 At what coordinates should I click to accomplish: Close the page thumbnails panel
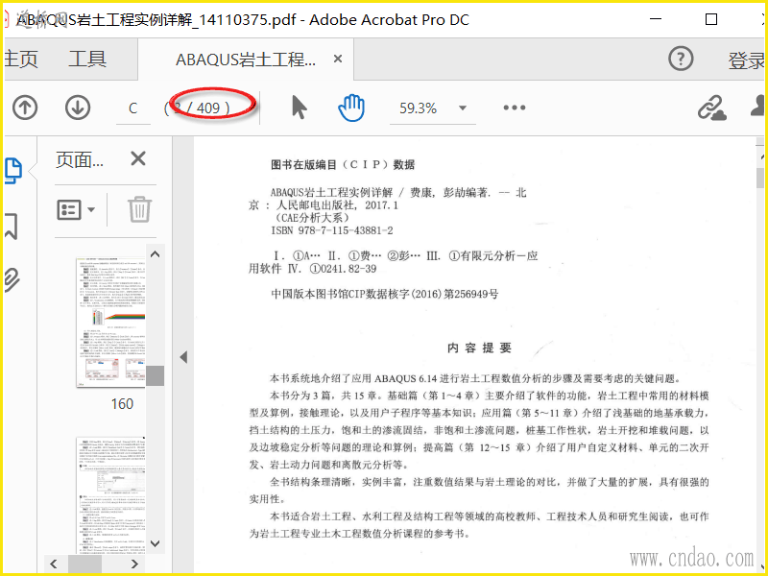coord(138,158)
